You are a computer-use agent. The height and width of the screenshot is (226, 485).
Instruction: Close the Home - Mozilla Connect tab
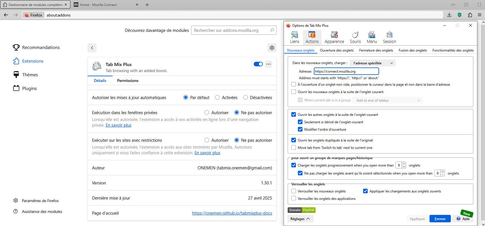tap(137, 5)
